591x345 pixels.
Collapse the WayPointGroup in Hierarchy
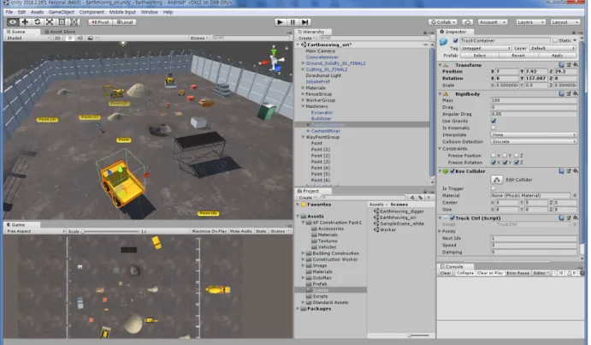point(303,137)
